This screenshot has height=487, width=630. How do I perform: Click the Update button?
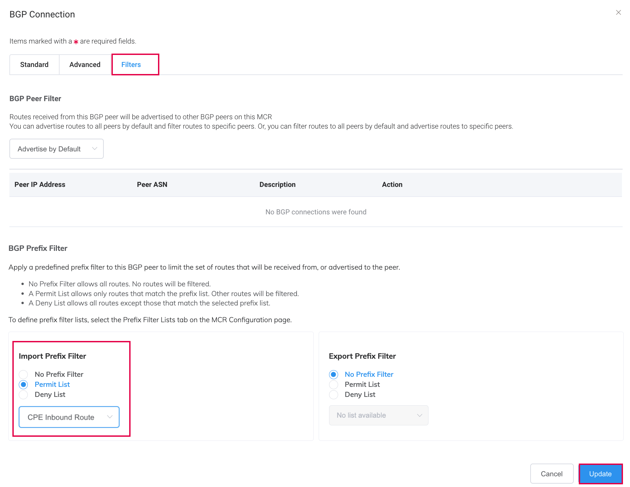click(600, 474)
